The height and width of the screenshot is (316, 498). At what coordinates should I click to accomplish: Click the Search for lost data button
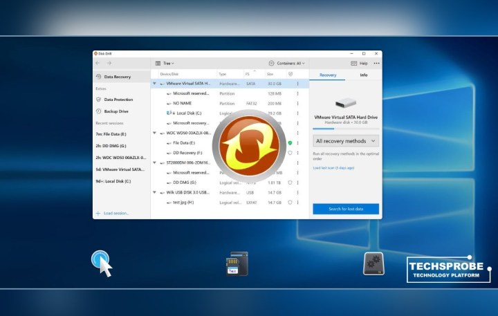pos(346,209)
